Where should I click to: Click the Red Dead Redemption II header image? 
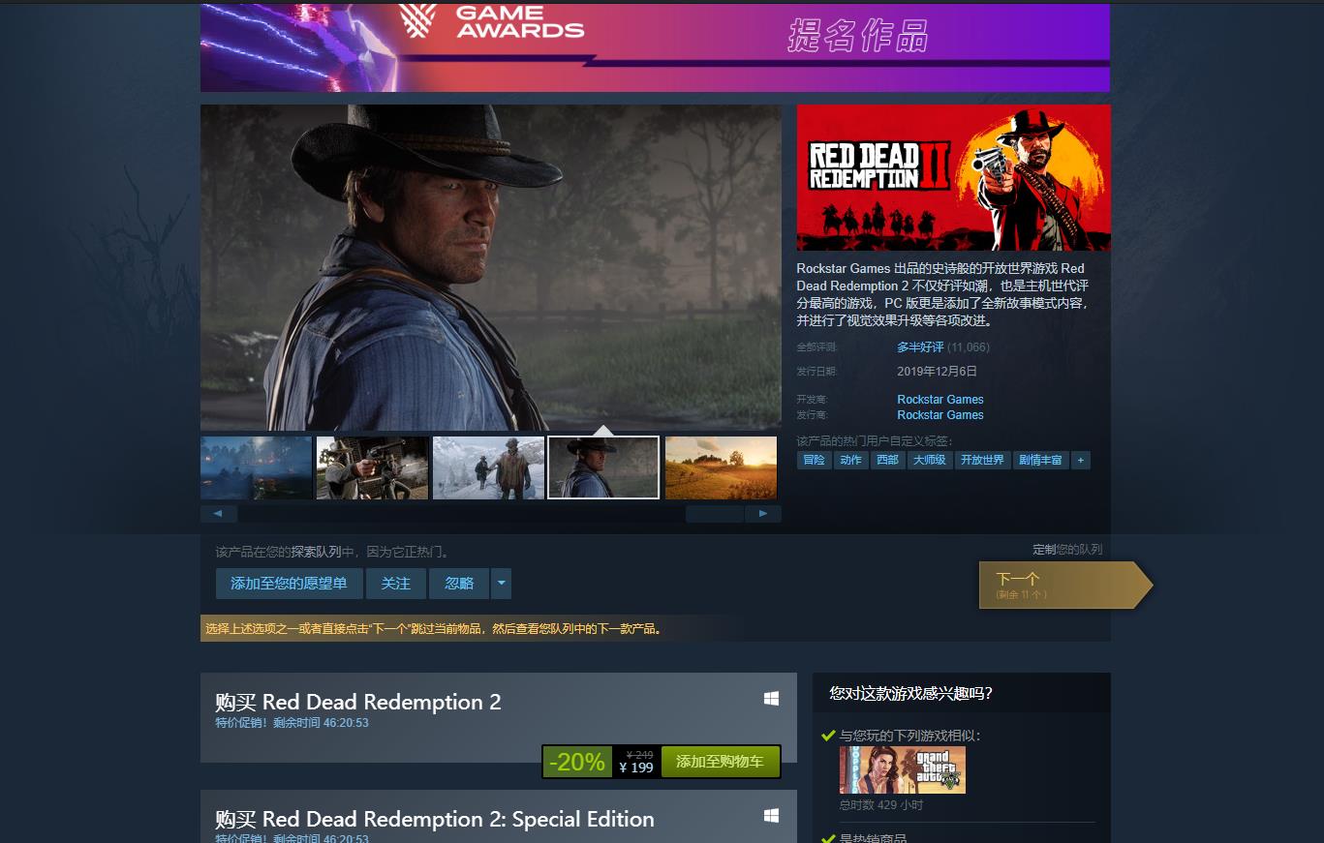click(x=953, y=177)
